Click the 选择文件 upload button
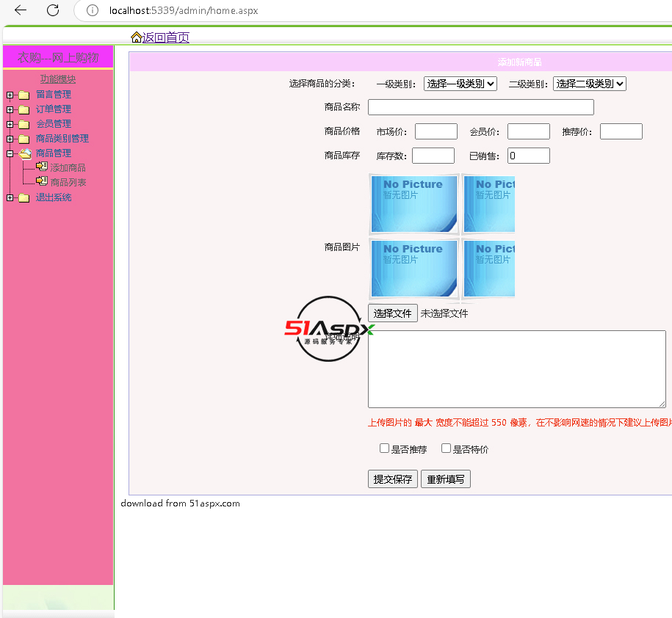This screenshot has height=618, width=672. pos(393,313)
